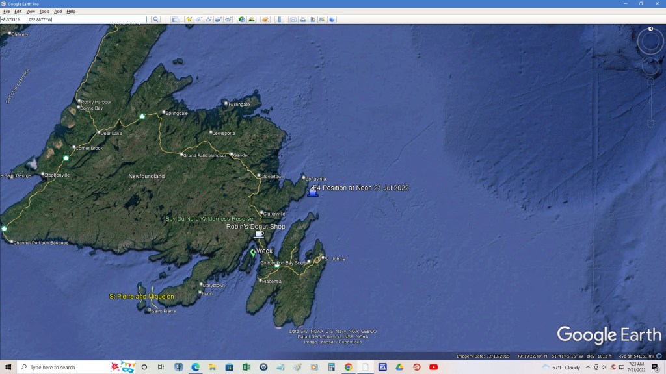Open the Add menu
This screenshot has width=666, height=374.
pyautogui.click(x=58, y=11)
